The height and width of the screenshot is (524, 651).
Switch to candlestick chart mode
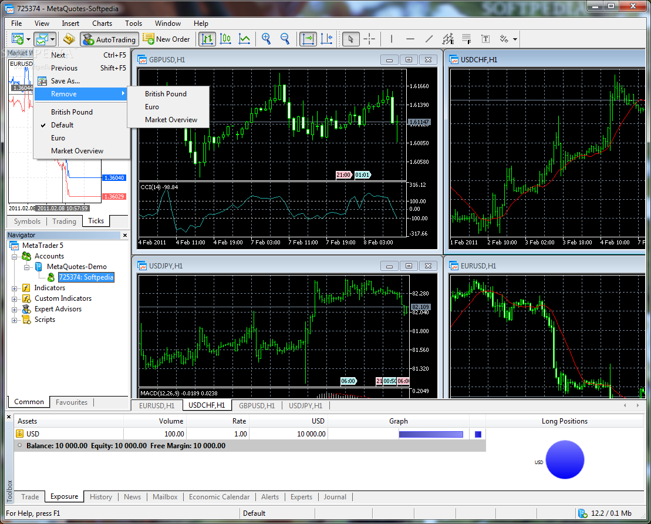point(225,39)
